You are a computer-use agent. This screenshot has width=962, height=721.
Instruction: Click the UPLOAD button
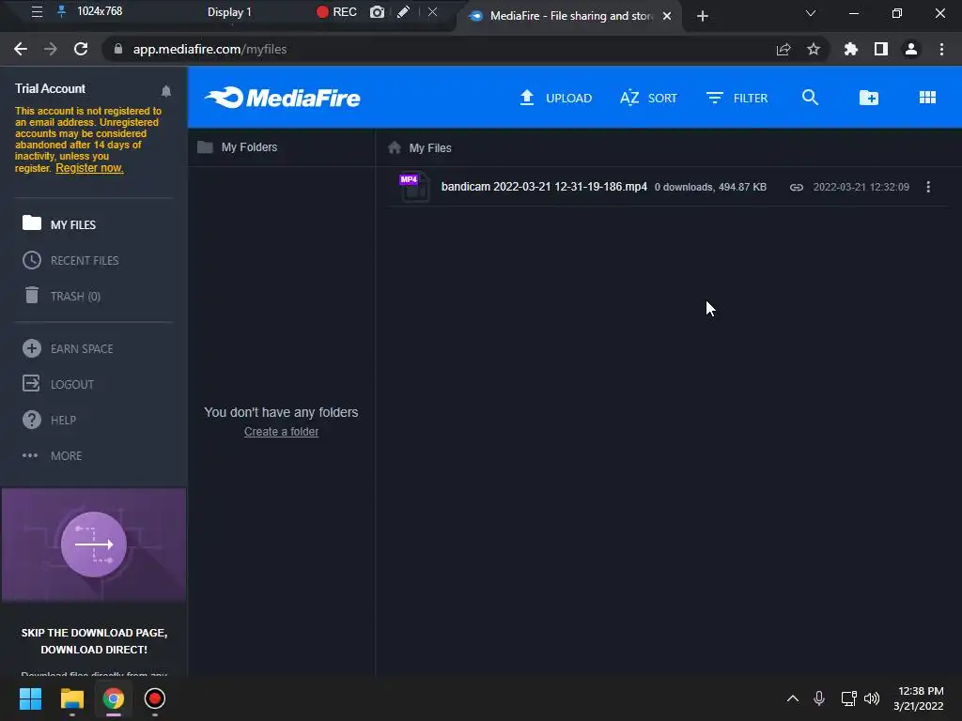coord(556,98)
